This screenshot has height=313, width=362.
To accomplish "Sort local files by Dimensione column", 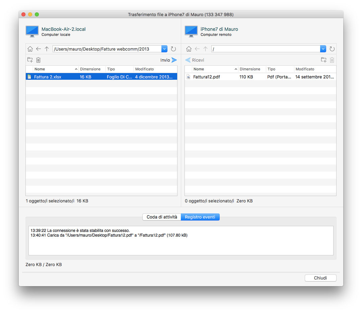I will coord(92,69).
